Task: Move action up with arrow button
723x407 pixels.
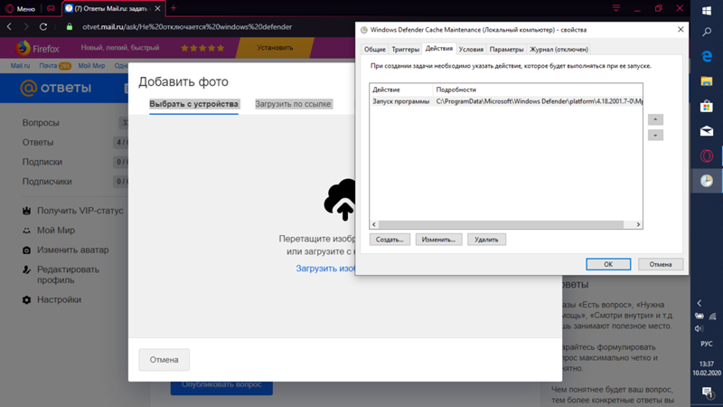Action: [655, 119]
